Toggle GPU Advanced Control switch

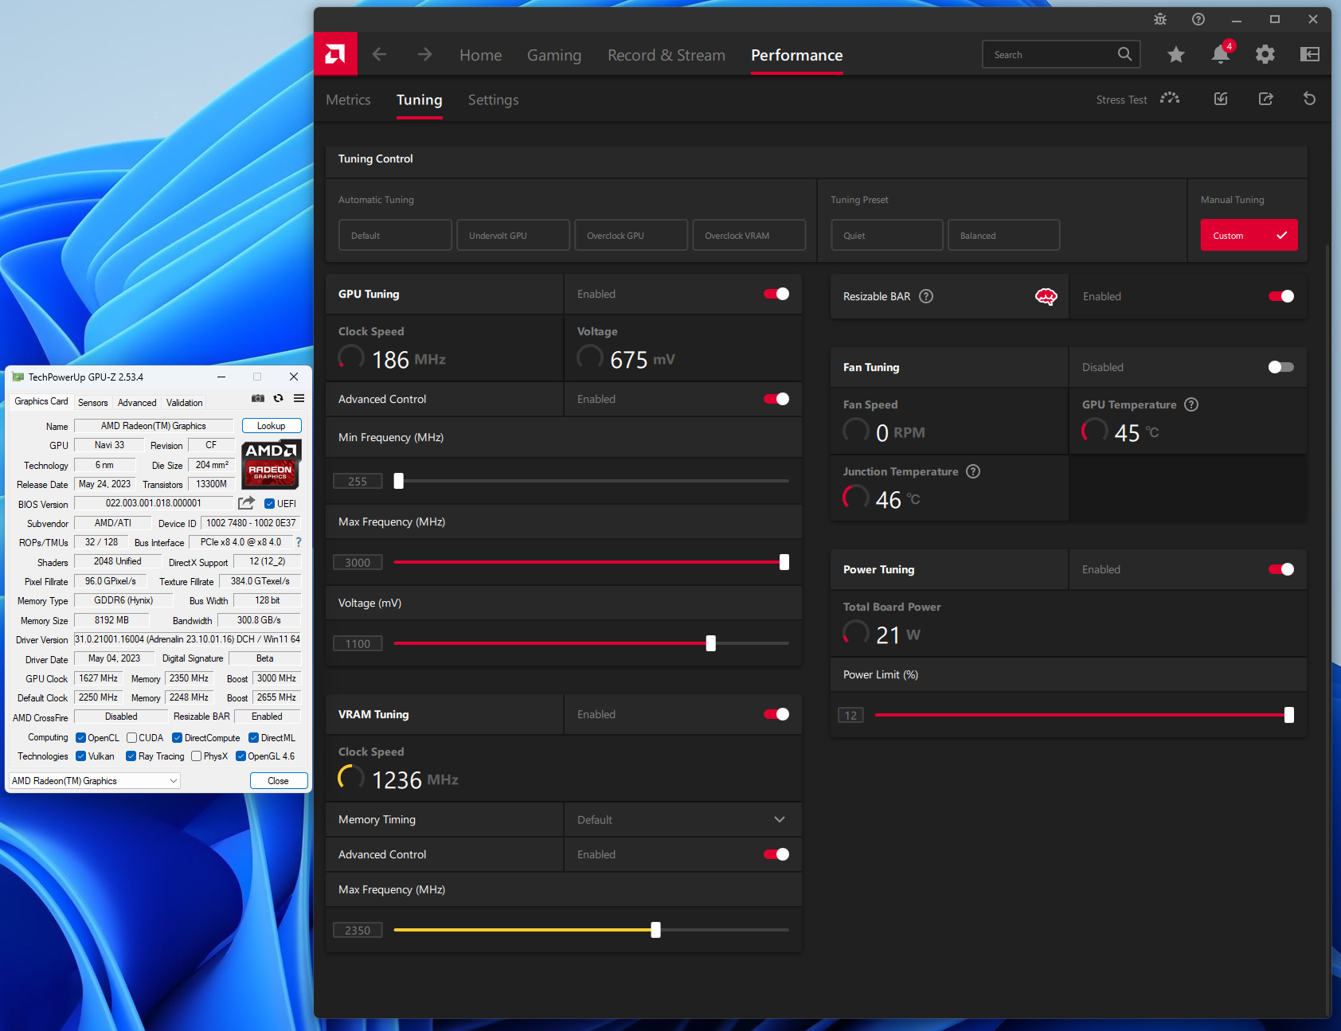click(x=776, y=399)
